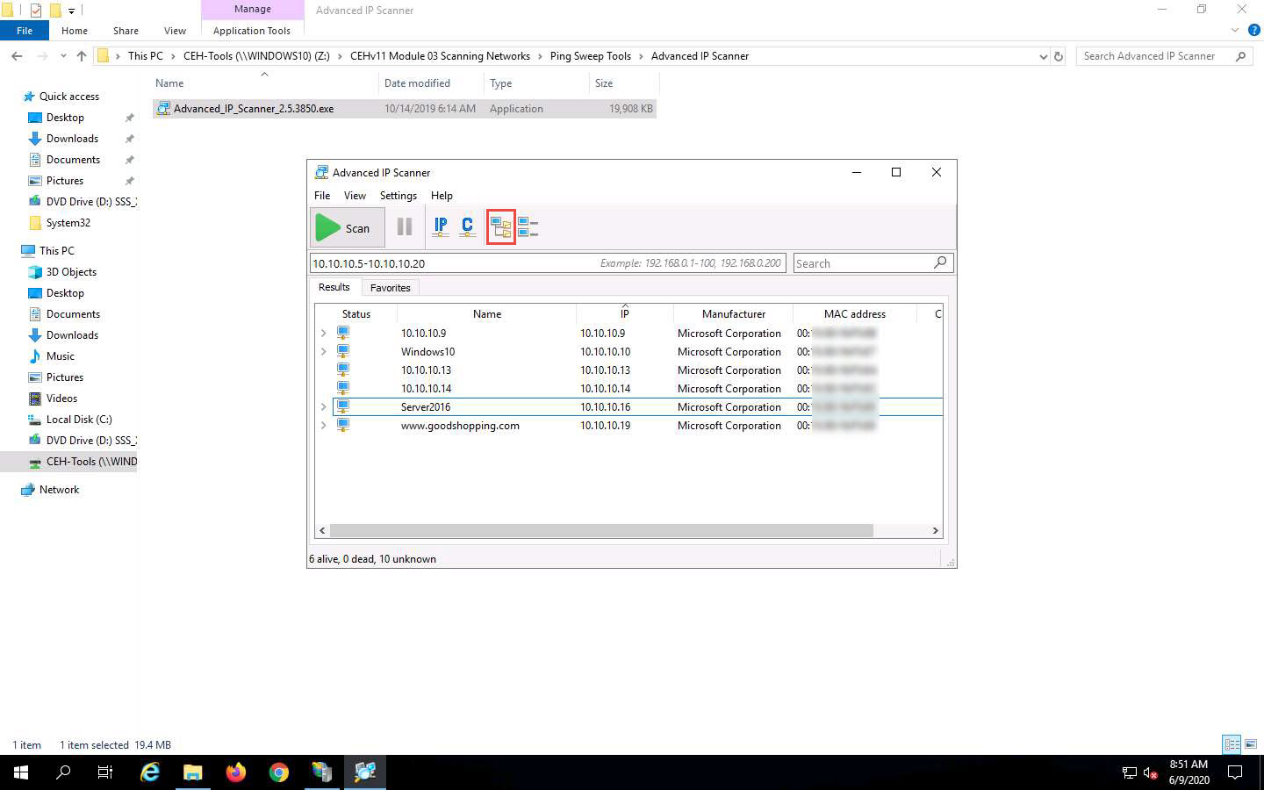Click IP cell 10.10.10.19
This screenshot has width=1264, height=790.
tap(606, 426)
